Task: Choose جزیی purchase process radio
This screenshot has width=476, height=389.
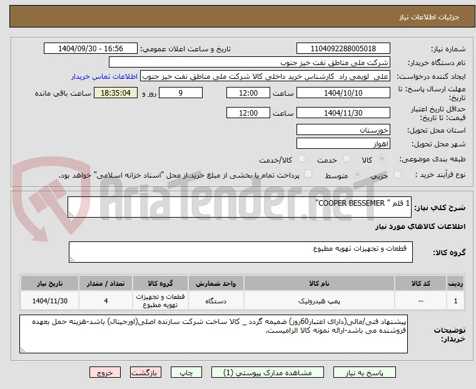Action: tap(397, 174)
